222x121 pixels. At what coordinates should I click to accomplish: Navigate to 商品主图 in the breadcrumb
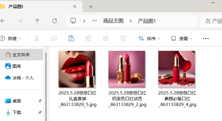113,21
